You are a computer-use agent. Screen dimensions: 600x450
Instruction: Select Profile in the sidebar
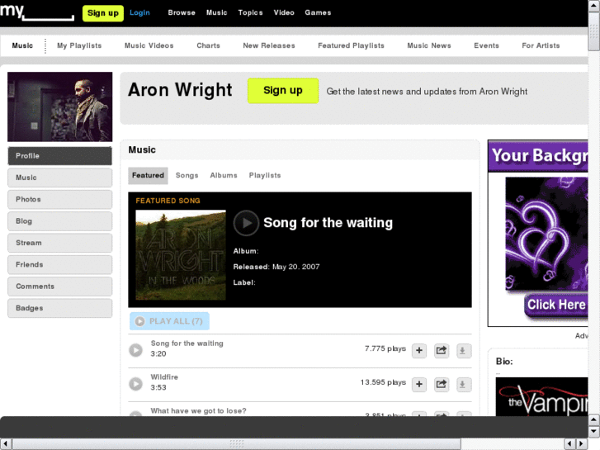click(x=60, y=156)
